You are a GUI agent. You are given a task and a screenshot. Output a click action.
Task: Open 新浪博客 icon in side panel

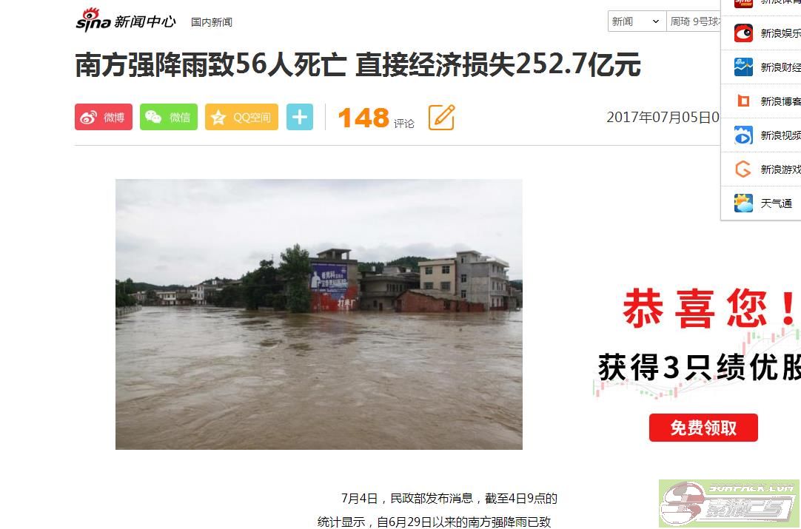pyautogui.click(x=743, y=101)
